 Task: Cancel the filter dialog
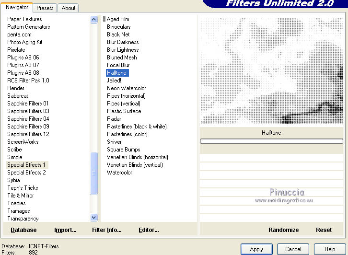pos(293,249)
